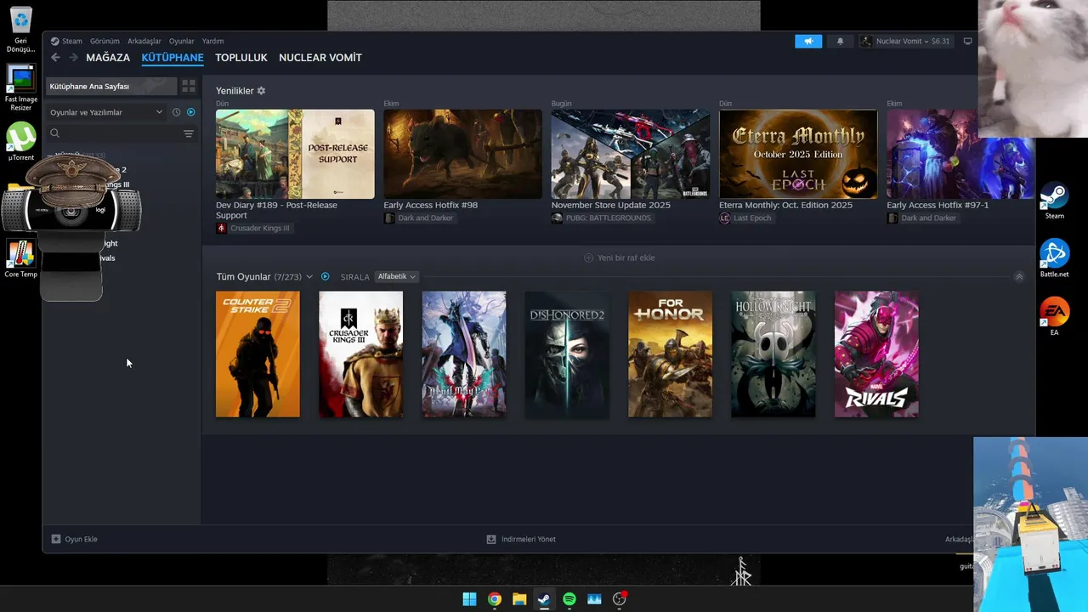
Task: Open the NUCLEAR VOMIT profile tab
Action: 320,58
